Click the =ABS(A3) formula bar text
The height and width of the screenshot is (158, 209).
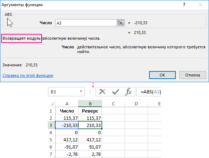[151, 92]
